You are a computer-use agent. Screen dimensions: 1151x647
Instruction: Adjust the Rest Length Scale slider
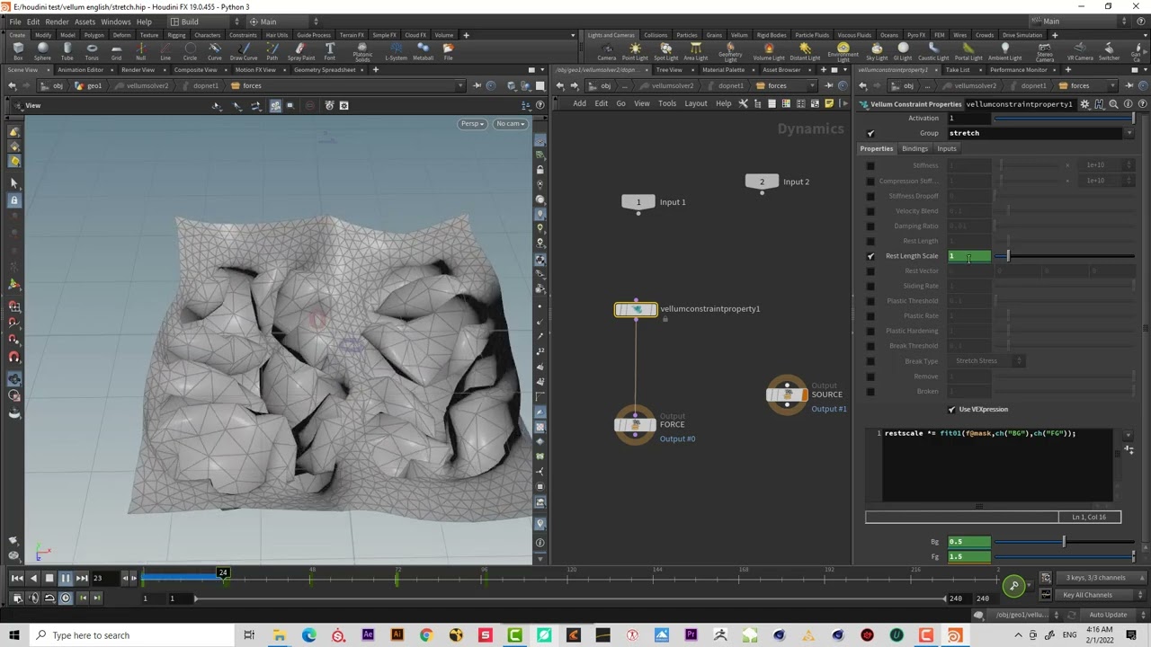(1064, 257)
